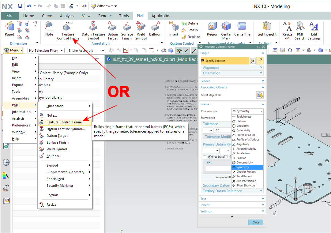The height and width of the screenshot is (233, 331).
Task: Open the Entire Assembly dropdown
Action: [86, 51]
